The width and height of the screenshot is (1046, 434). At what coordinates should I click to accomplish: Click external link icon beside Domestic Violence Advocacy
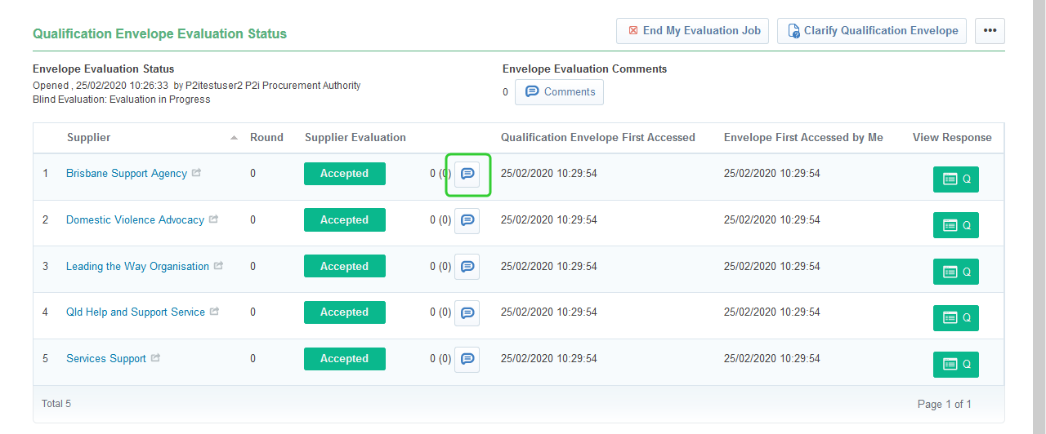(x=213, y=219)
